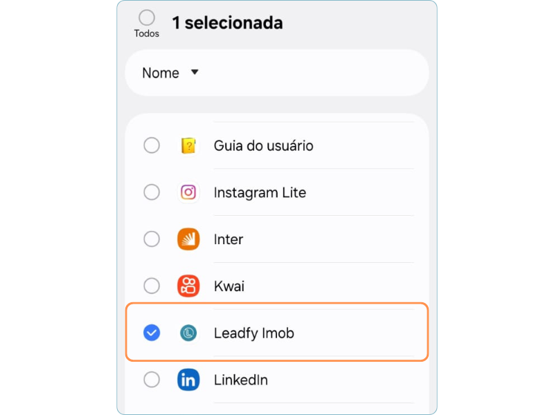Screen dimensions: 554x415
Task: Click the LinkedIn app icon
Action: (188, 380)
